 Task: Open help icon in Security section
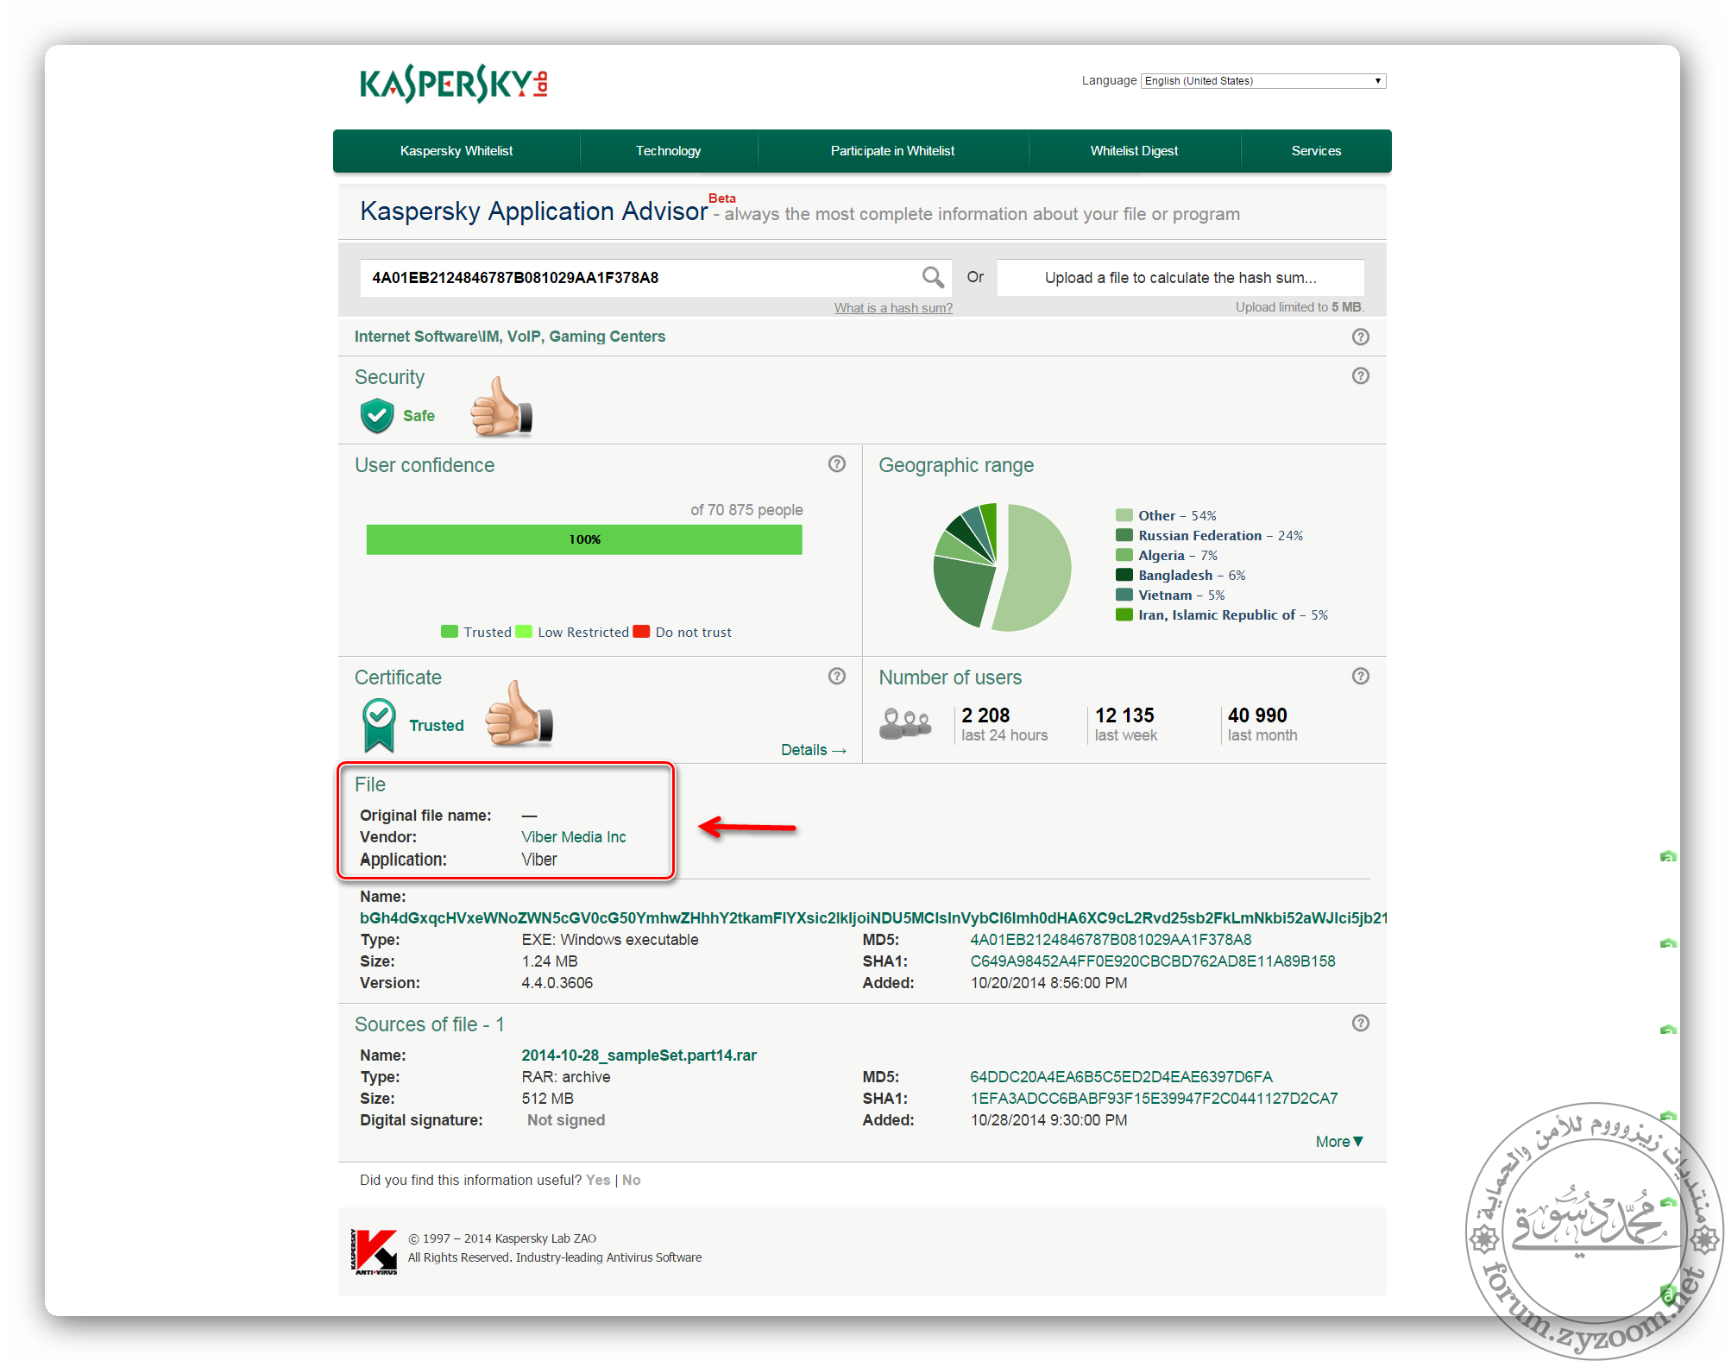[1360, 375]
